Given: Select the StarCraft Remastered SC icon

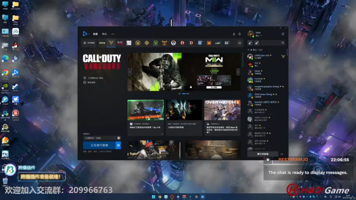Looking at the screenshot, I should [227, 43].
